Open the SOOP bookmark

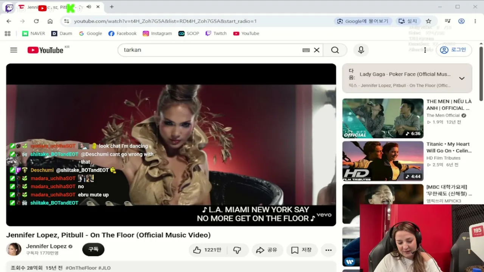[189, 34]
